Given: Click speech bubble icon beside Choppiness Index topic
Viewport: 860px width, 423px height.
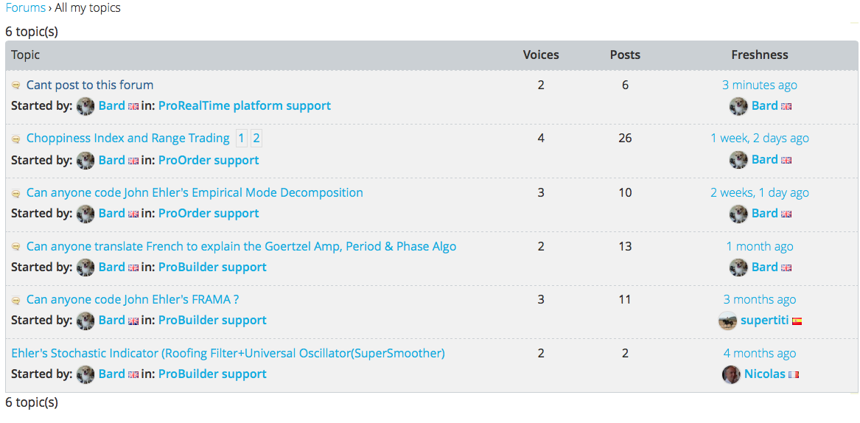Looking at the screenshot, I should point(16,139).
